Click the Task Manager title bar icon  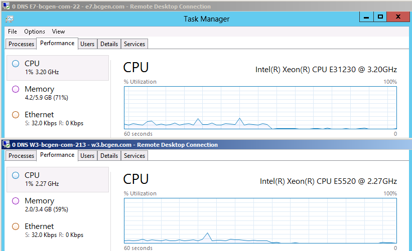(10, 19)
